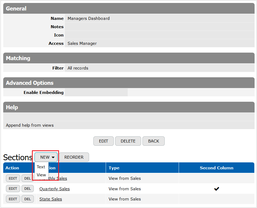This screenshot has width=257, height=208.
Task: Click the EDIT button under Help section
Action: (x=104, y=141)
